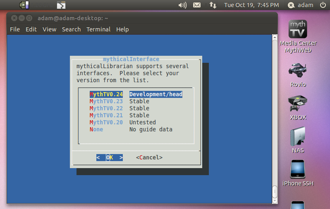330x209 pixels.
Task: Open the Edit menu
Action: [x=31, y=29]
